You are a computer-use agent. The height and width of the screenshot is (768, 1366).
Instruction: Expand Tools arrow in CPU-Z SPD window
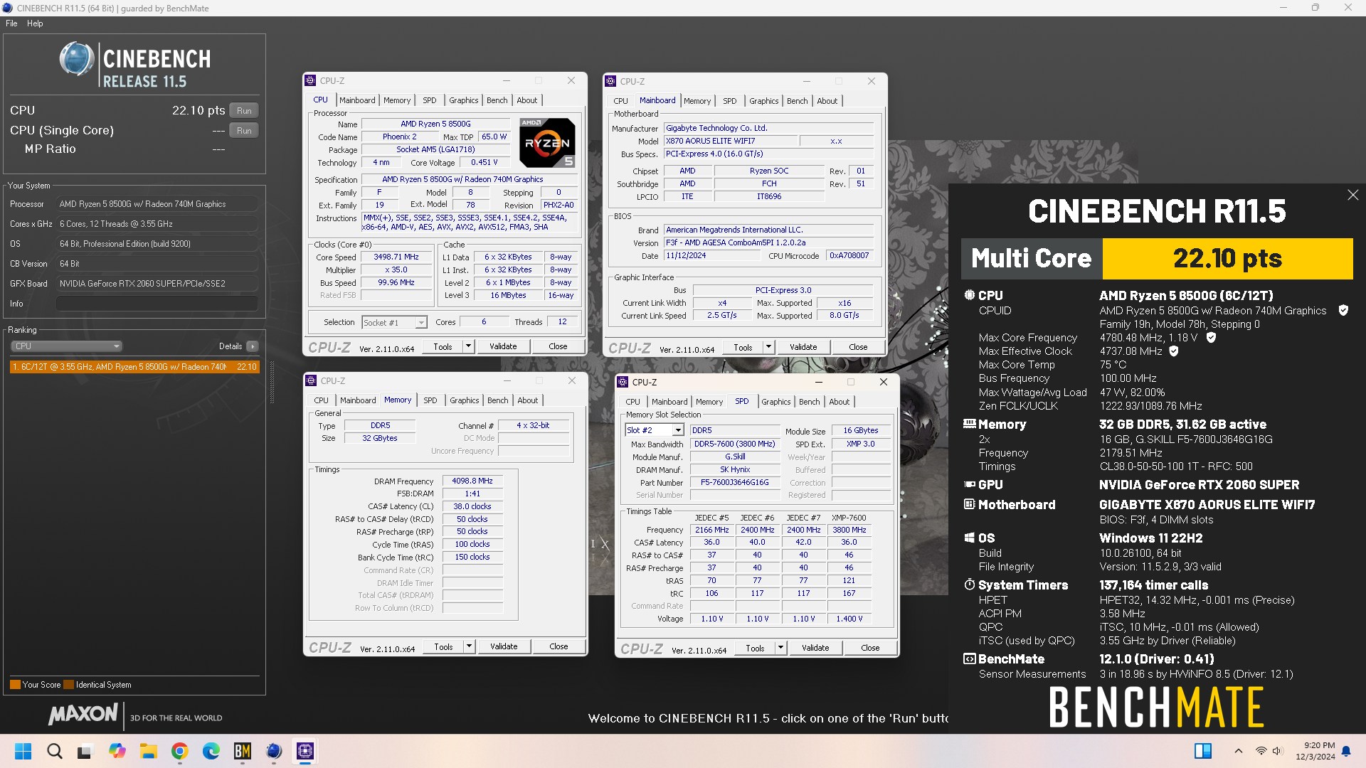[780, 648]
